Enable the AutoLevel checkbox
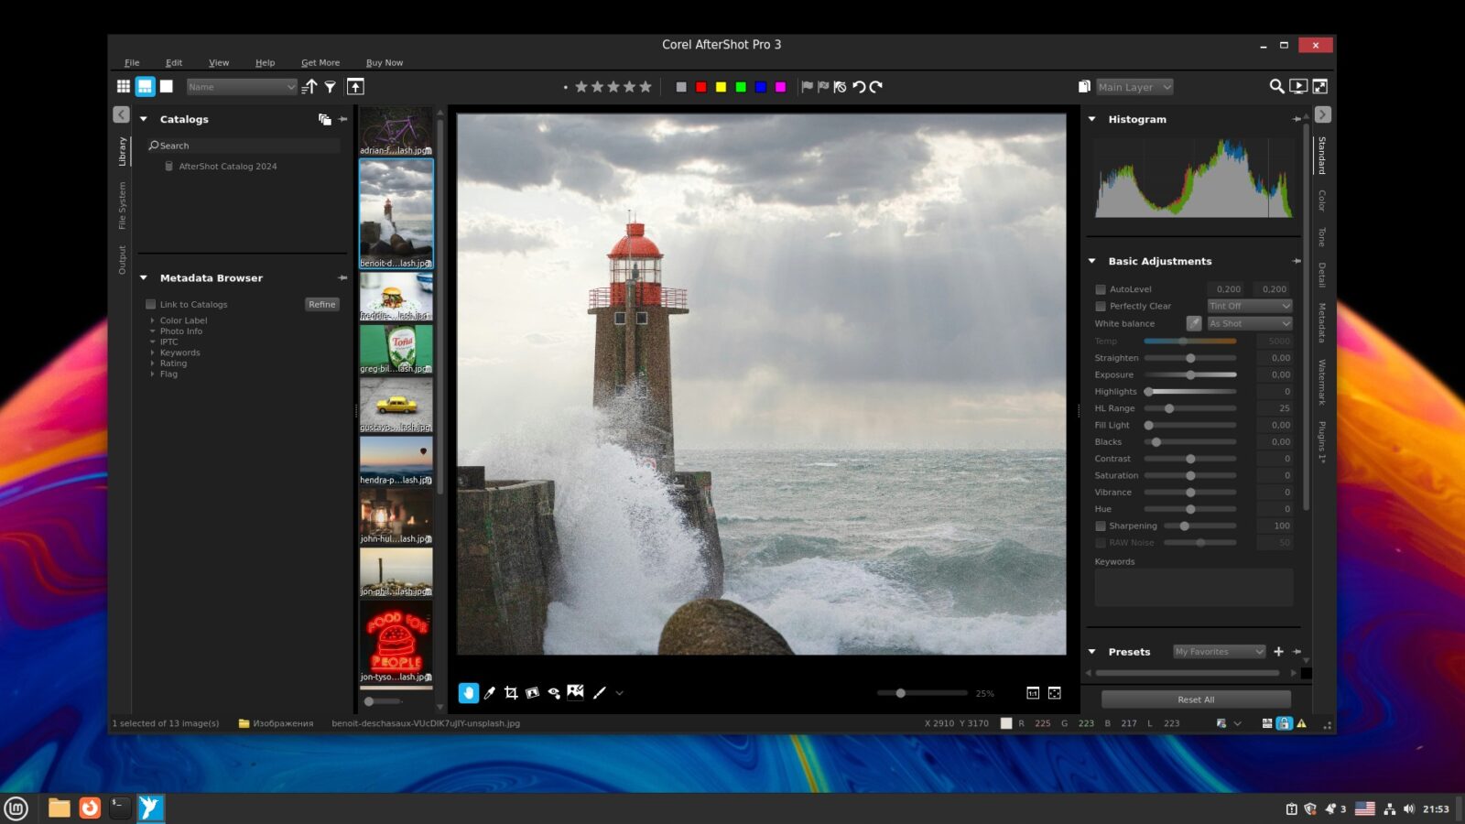 point(1101,288)
